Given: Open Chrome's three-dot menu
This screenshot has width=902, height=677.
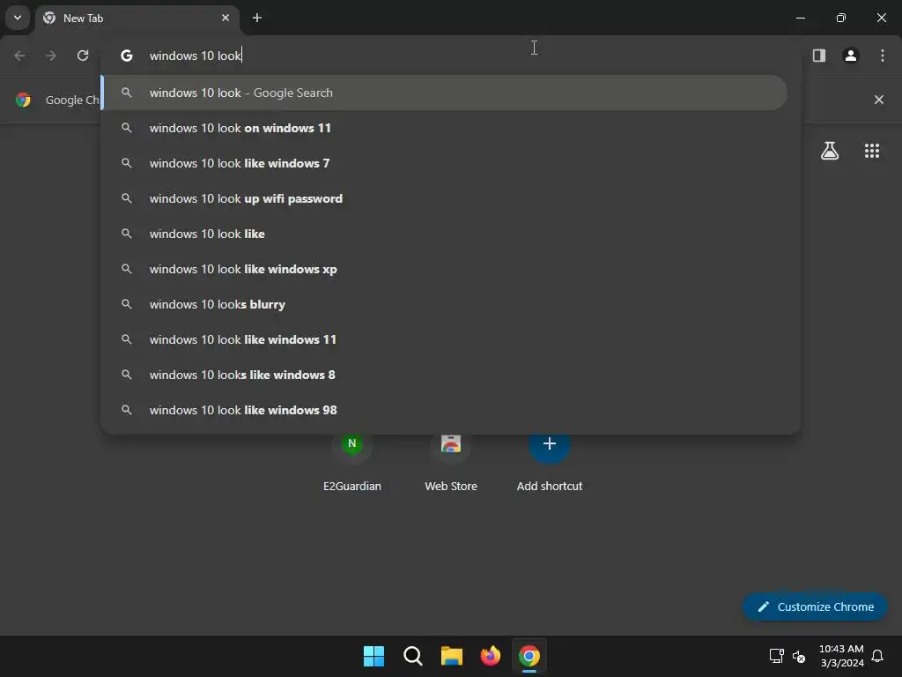Looking at the screenshot, I should click(x=883, y=56).
